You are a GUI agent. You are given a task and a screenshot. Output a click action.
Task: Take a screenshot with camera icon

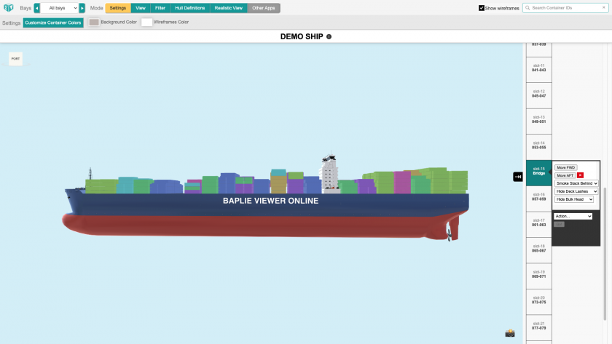tap(510, 333)
